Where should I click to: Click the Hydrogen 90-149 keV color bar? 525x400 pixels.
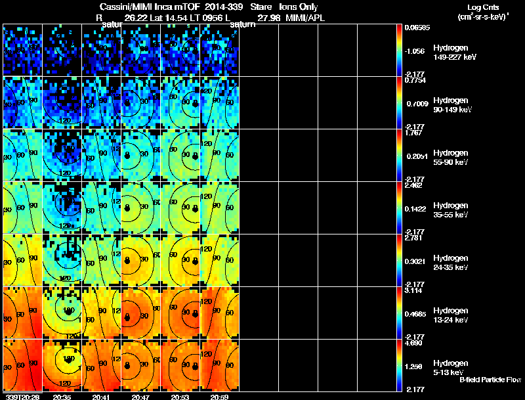pos(399,103)
